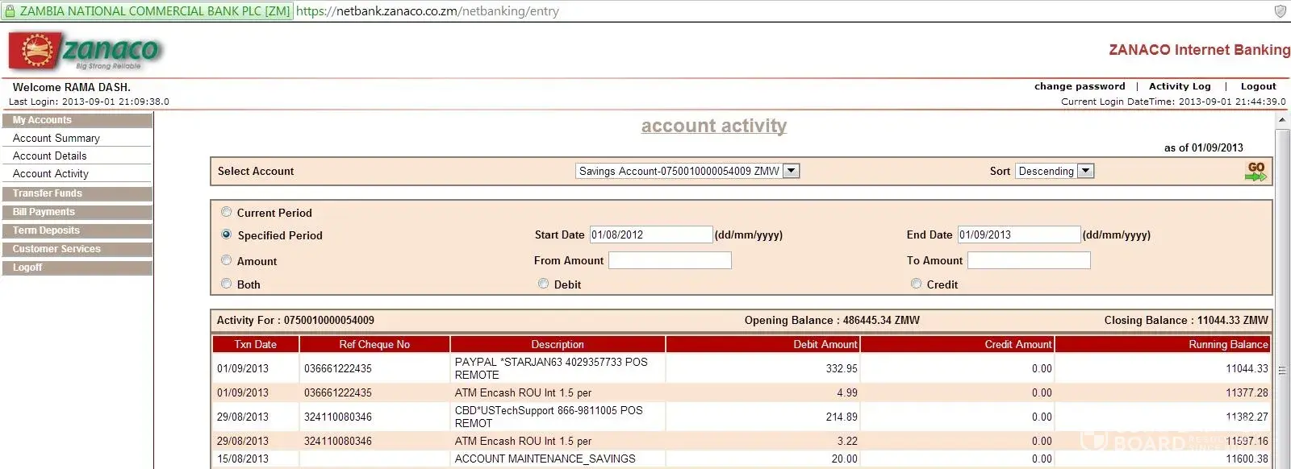View the Activity Log

tap(1180, 86)
